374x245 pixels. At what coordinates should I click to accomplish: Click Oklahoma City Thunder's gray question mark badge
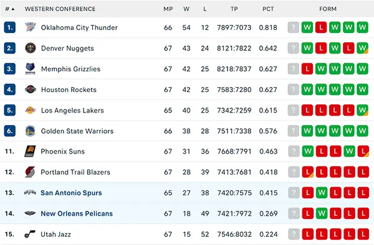pos(294,27)
